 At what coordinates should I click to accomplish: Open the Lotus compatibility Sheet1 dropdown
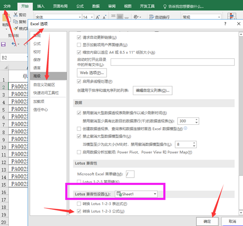click(136, 194)
